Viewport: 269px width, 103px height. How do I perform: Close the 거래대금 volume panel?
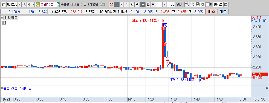click(267, 88)
